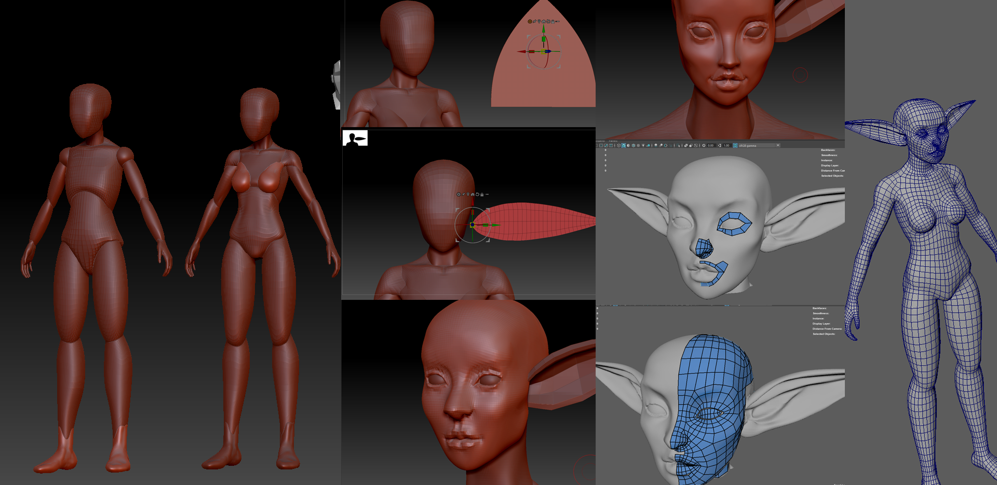Toggle motion blur icon in Maya toolbar

pos(661,145)
